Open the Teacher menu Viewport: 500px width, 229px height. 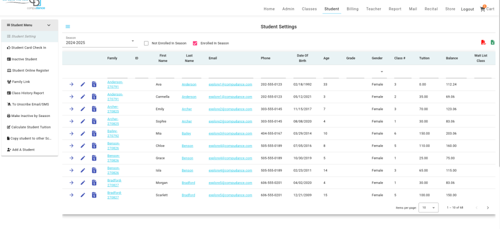pos(373,9)
